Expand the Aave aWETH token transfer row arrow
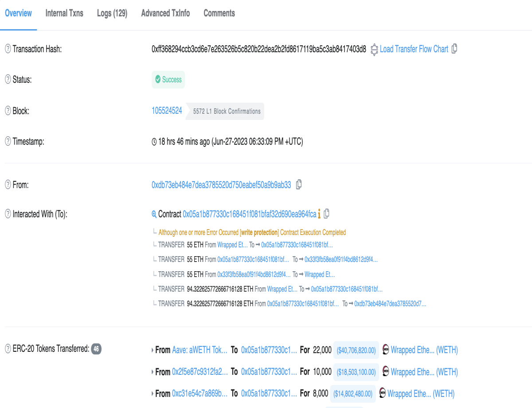The height and width of the screenshot is (408, 532). (153, 350)
